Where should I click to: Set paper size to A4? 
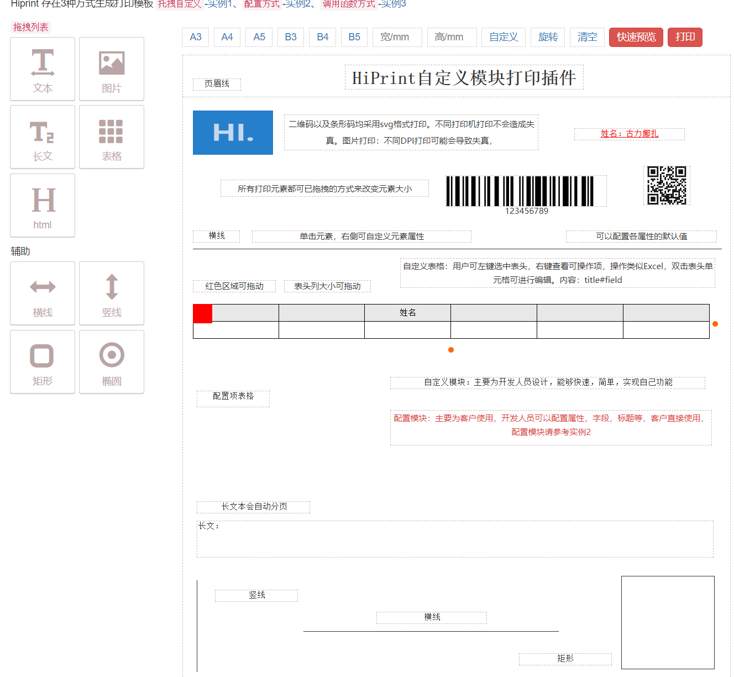pos(227,37)
